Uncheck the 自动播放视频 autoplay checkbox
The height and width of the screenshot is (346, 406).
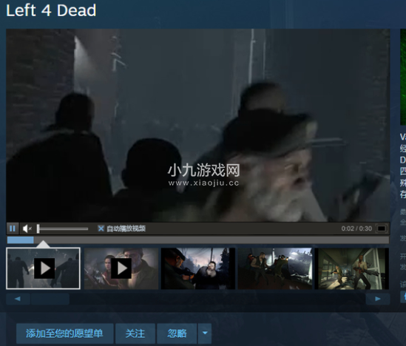click(x=101, y=228)
